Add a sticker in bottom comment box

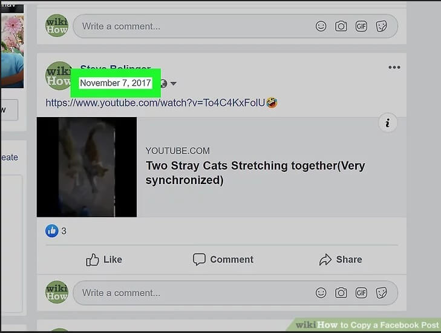[381, 293]
